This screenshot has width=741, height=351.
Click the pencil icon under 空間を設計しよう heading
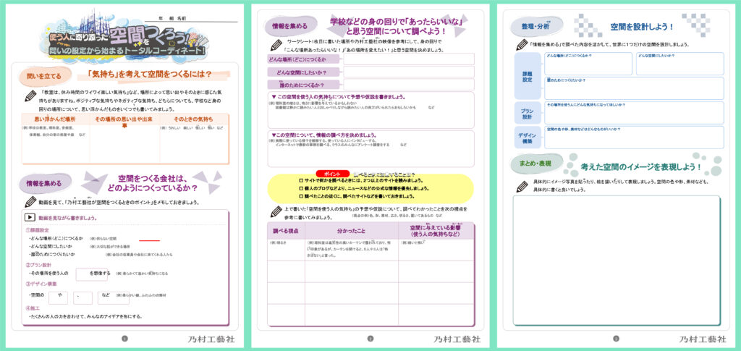point(522,45)
